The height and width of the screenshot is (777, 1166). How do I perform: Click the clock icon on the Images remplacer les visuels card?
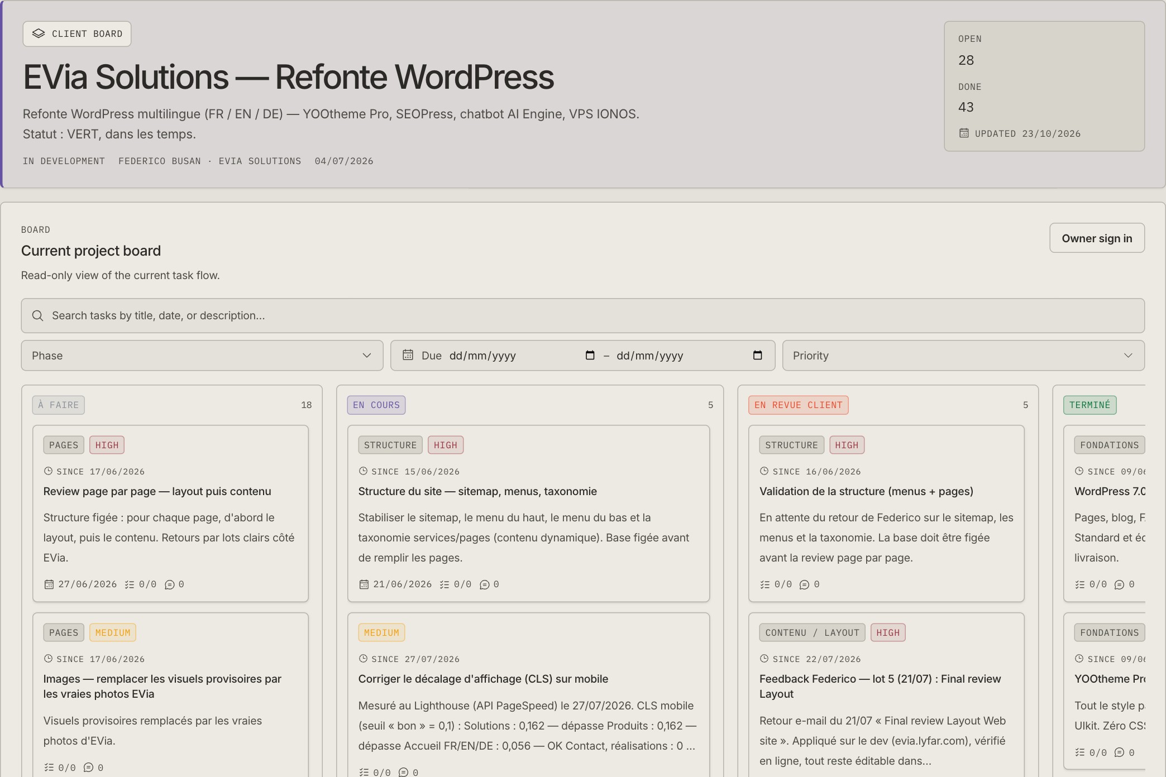[48, 659]
